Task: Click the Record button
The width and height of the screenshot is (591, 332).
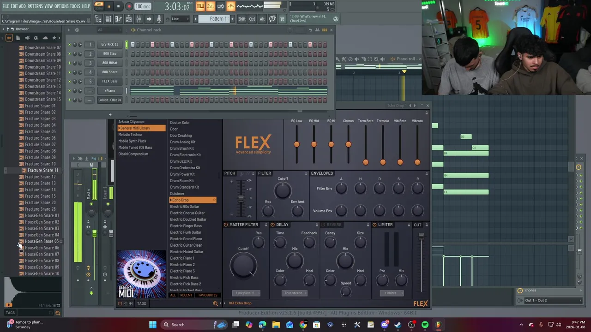Action: coord(129,6)
